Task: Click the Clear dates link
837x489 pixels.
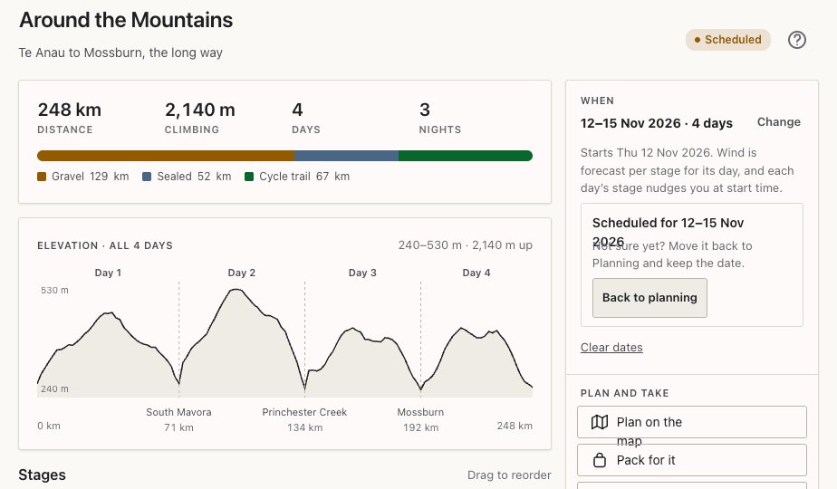Action: (611, 348)
